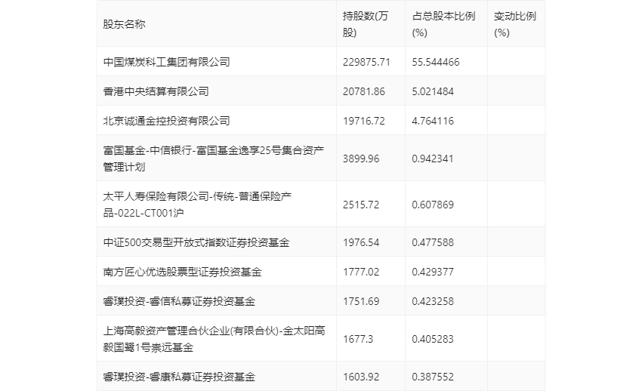Screen dimensions: 642x391
Task: Select 睿璞投资-睿信私募证券投资基金 name
Action: 179,301
